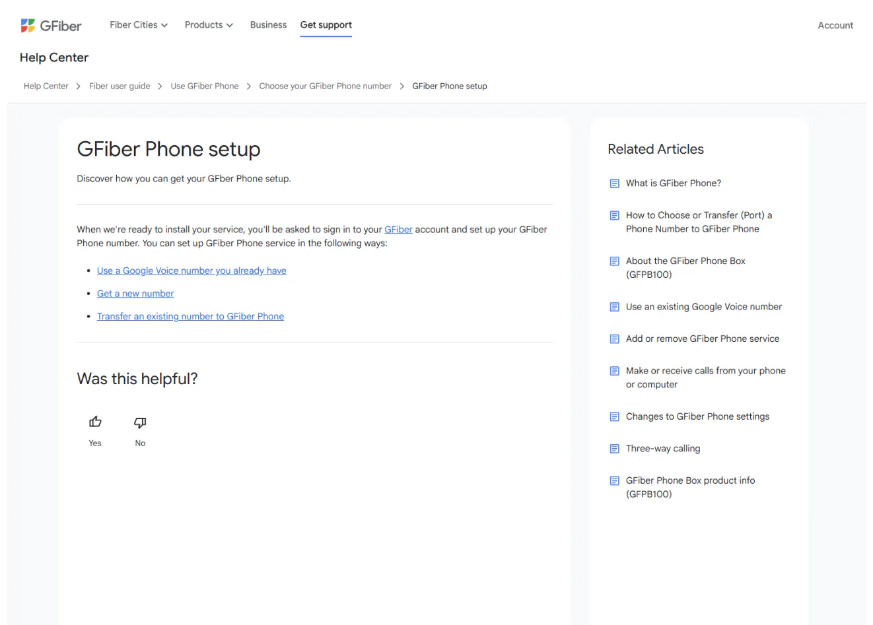This screenshot has width=873, height=625.
Task: Select the Get support tab
Action: 326,25
